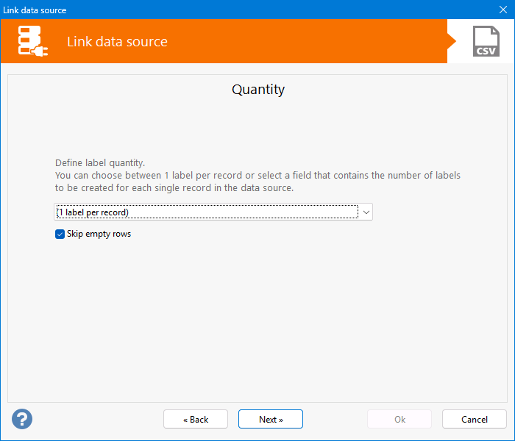Click the window title bar text
The image size is (515, 441).
coord(35,10)
